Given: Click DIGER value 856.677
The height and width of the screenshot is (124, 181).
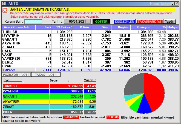Looking at the screenshot, I should click(x=77, y=112).
